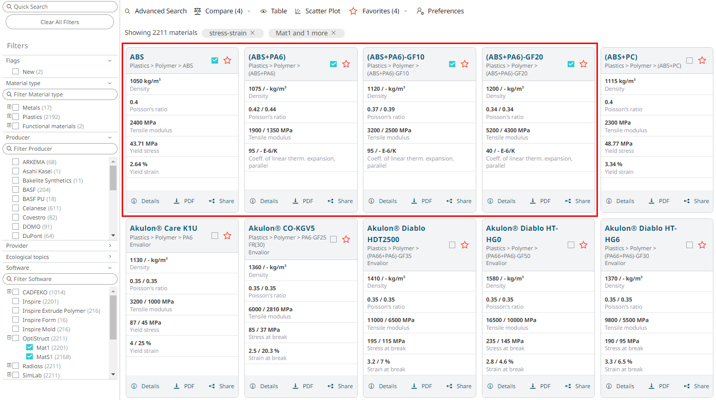The height and width of the screenshot is (400, 716).
Task: Star Akulon CO-KGV5 card
Action: tap(346, 239)
